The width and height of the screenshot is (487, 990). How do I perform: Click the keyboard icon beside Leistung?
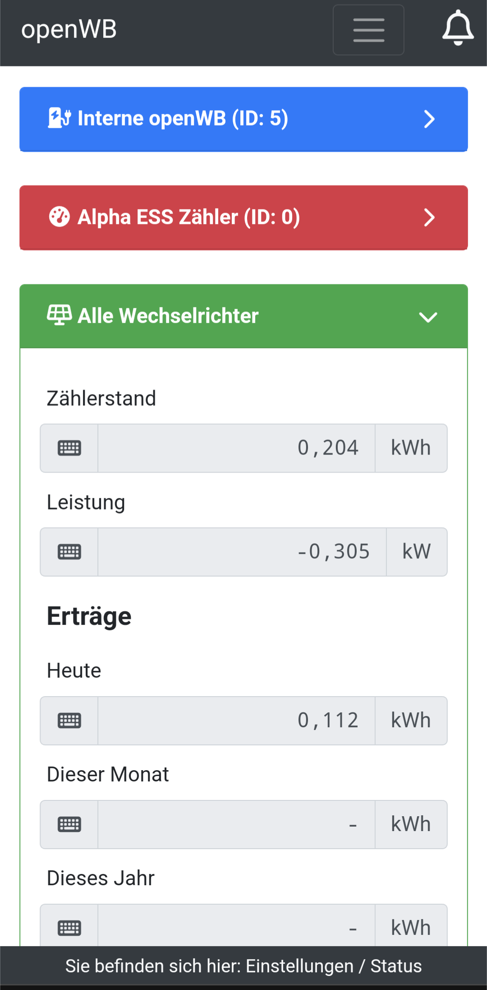point(69,552)
